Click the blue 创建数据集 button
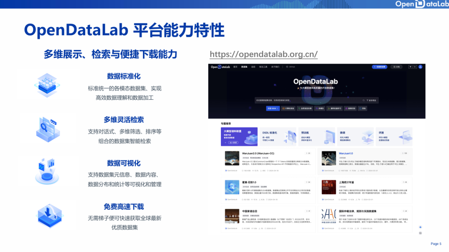The image size is (449, 252). coord(380,67)
